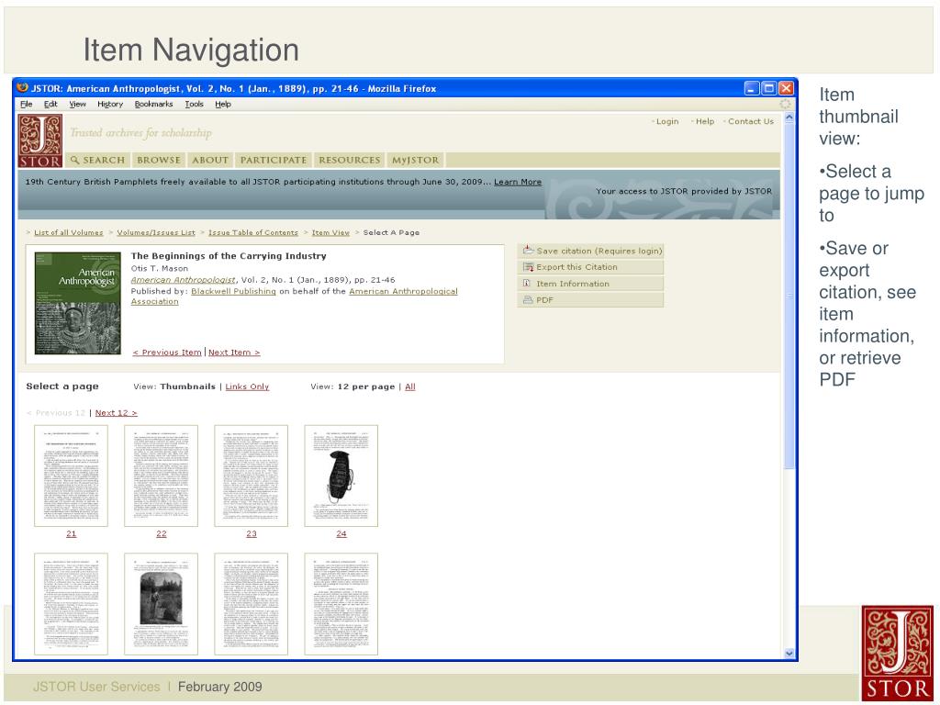Go to the RESOURCES navigation tab
The width and height of the screenshot is (940, 705).
coord(350,160)
